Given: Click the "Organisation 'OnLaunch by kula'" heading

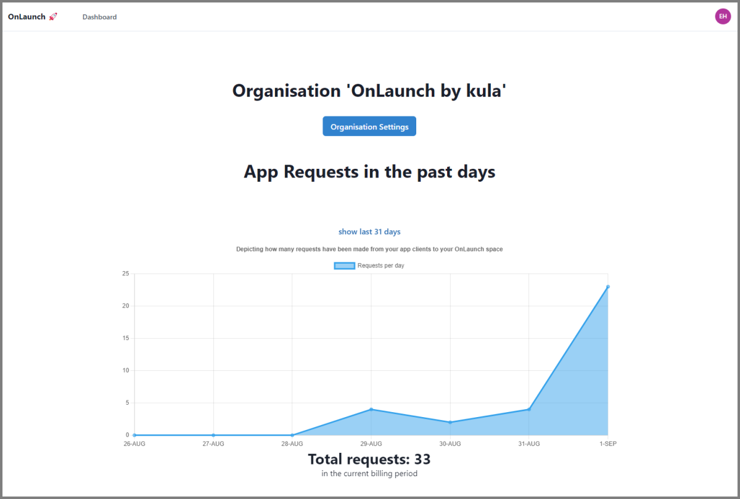Looking at the screenshot, I should pos(369,91).
